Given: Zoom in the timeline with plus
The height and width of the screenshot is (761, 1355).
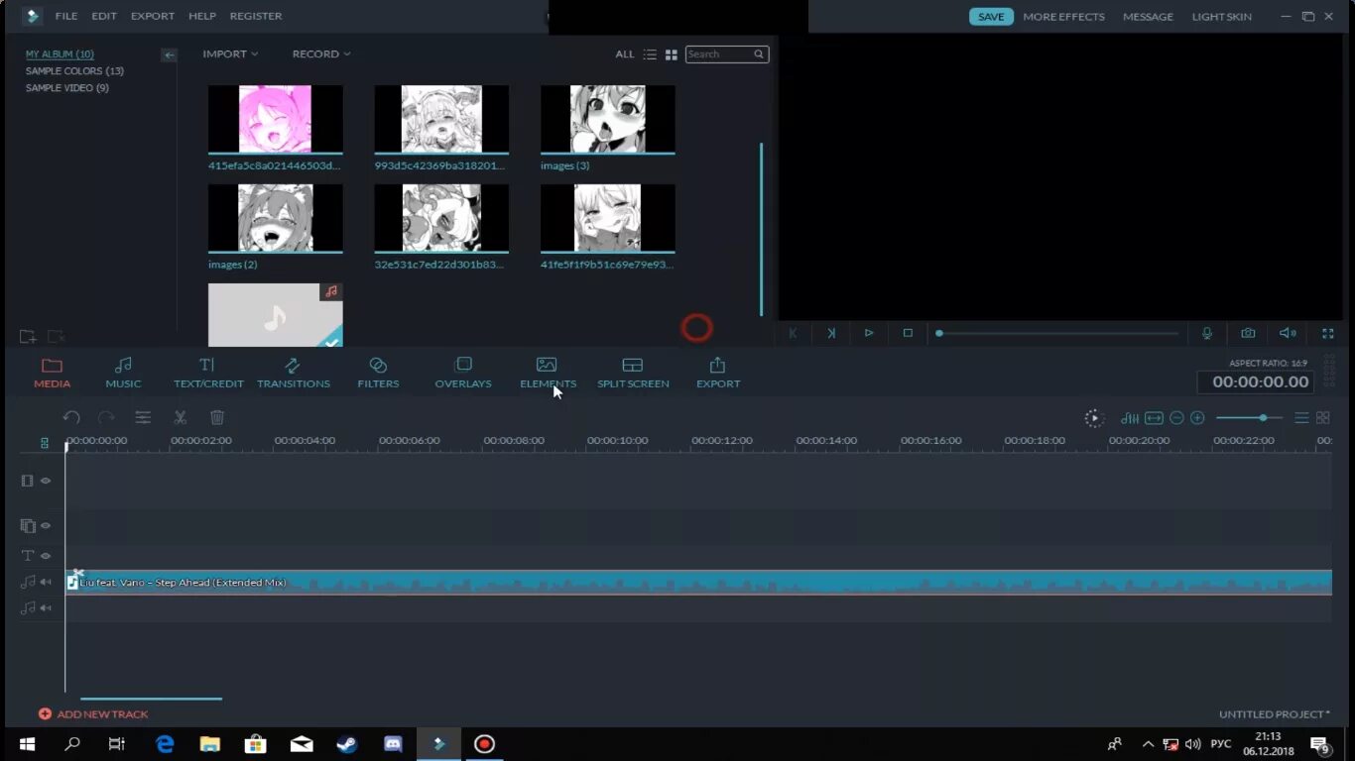Looking at the screenshot, I should 1197,418.
